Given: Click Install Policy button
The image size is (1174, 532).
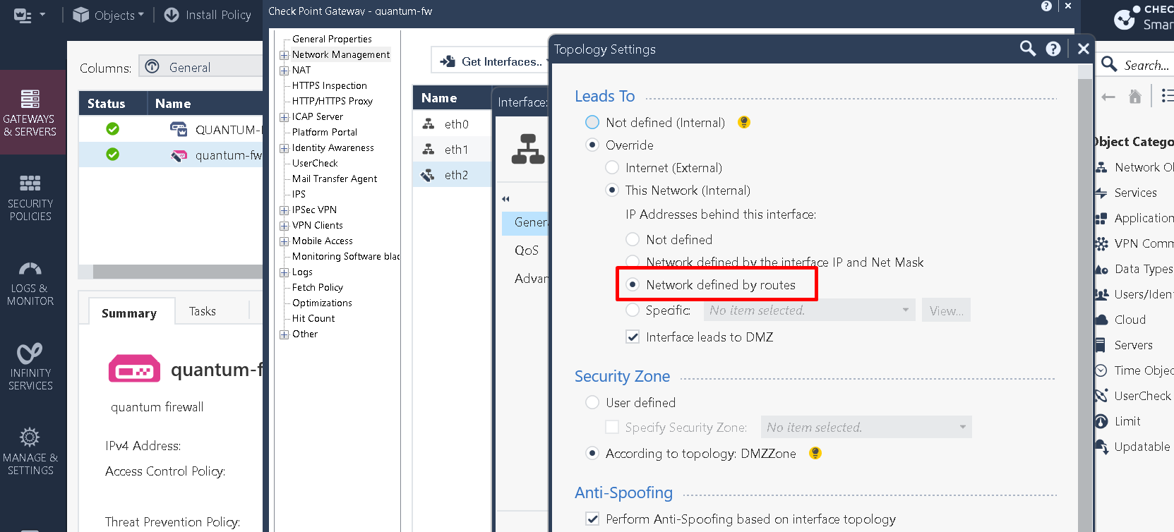Looking at the screenshot, I should point(208,15).
